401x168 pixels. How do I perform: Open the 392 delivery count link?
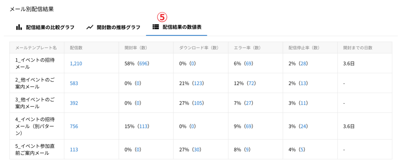(x=74, y=103)
